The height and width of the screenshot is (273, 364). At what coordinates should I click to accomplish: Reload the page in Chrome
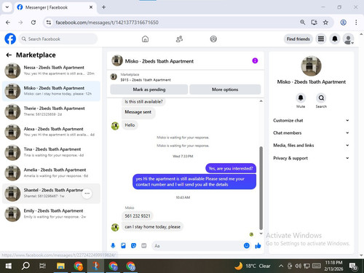pos(33,23)
